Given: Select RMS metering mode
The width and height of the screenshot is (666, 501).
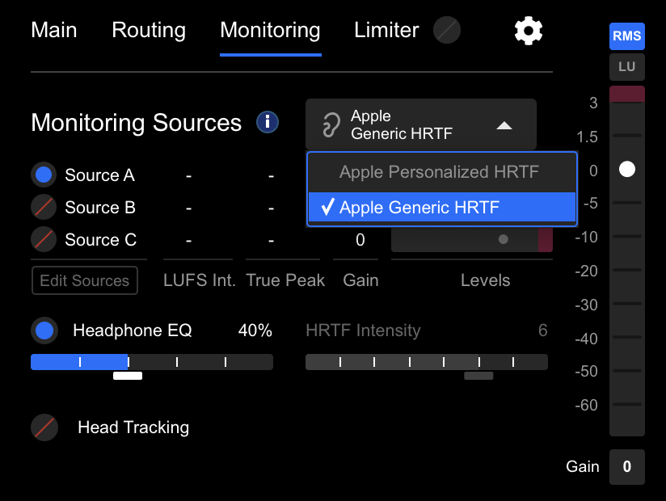Looking at the screenshot, I should 626,36.
